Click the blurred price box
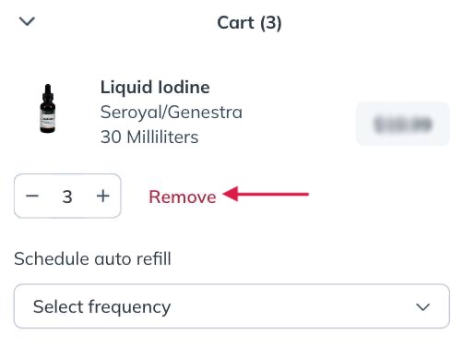The image size is (463, 358). pyautogui.click(x=403, y=124)
